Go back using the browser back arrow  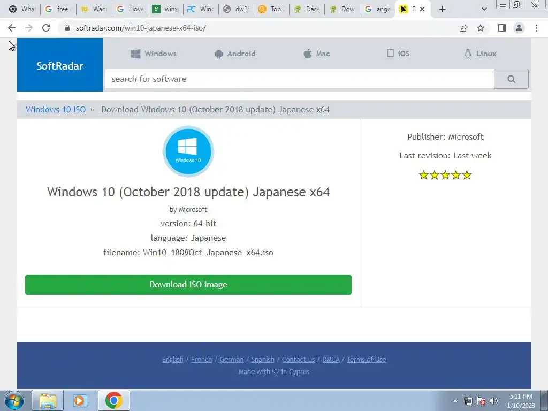(x=12, y=28)
